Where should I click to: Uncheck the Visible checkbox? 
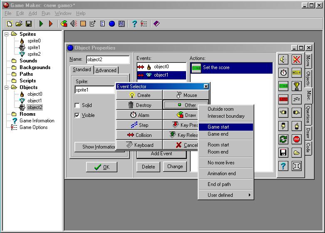(x=77, y=115)
